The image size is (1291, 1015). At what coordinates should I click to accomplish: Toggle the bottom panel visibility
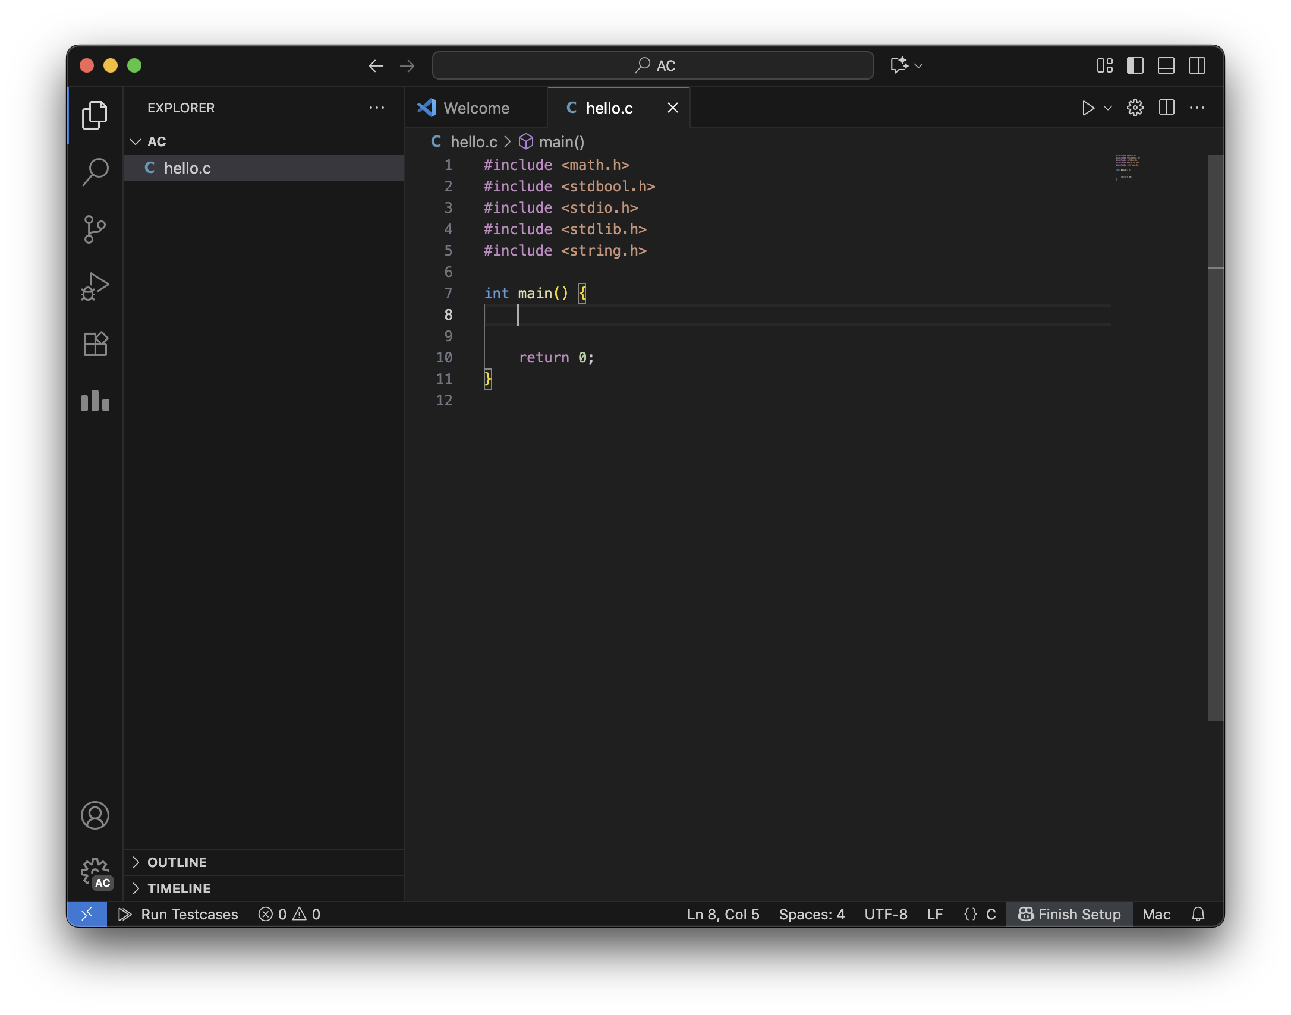pos(1166,65)
